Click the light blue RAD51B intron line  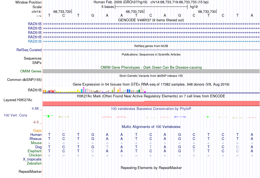tap(151, 42)
